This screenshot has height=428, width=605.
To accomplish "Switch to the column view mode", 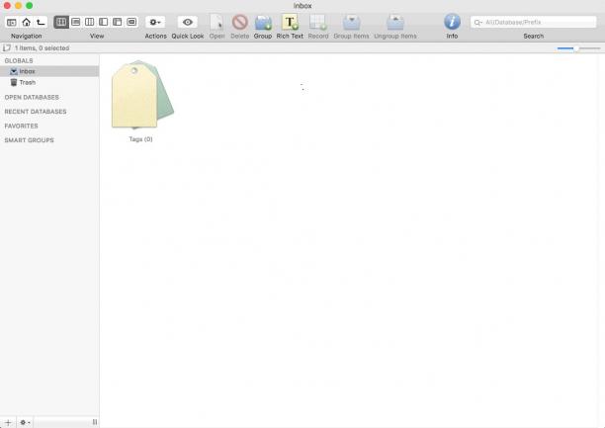I will (x=90, y=22).
